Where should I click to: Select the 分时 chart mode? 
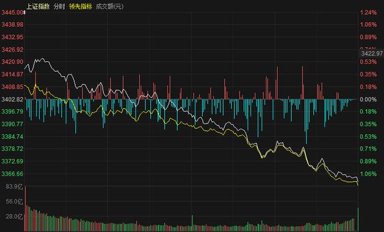click(x=59, y=7)
